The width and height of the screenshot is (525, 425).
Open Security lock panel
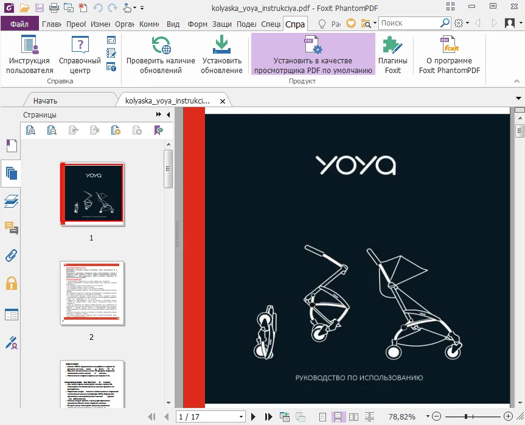(12, 283)
